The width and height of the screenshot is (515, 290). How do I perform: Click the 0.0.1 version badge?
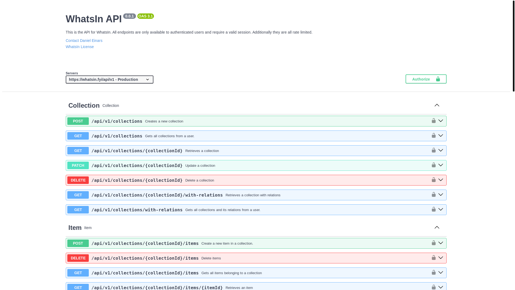[130, 16]
